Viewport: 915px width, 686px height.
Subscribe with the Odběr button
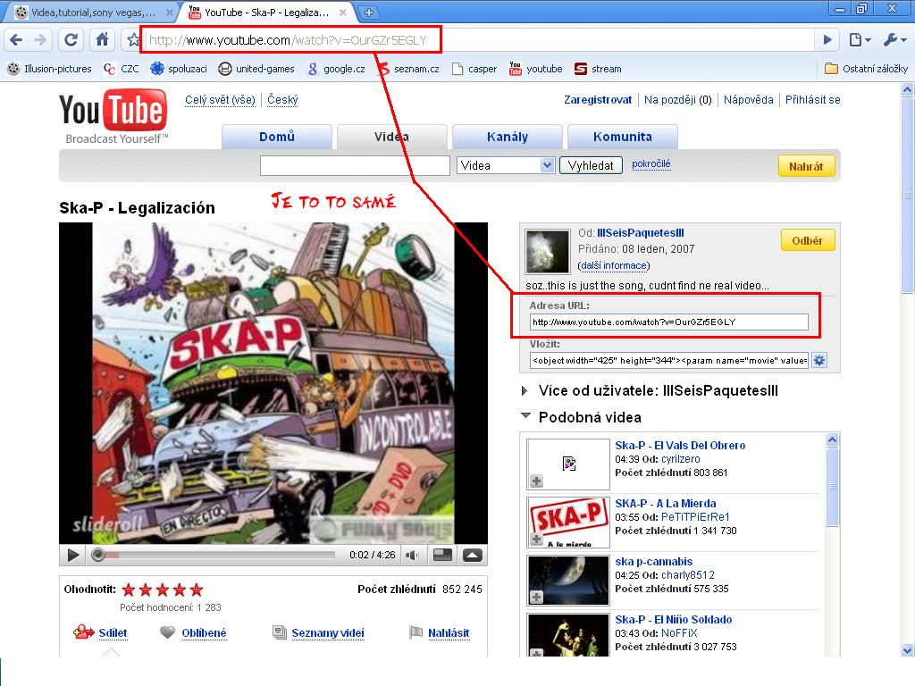click(x=808, y=240)
